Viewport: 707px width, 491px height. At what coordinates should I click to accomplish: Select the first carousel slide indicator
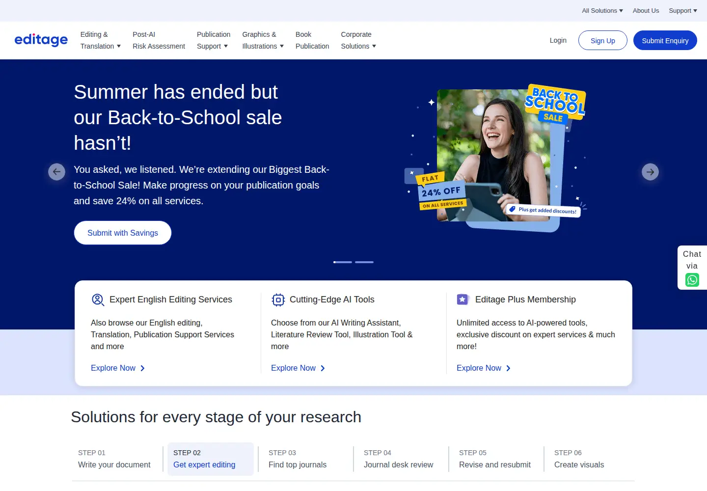pyautogui.click(x=343, y=262)
